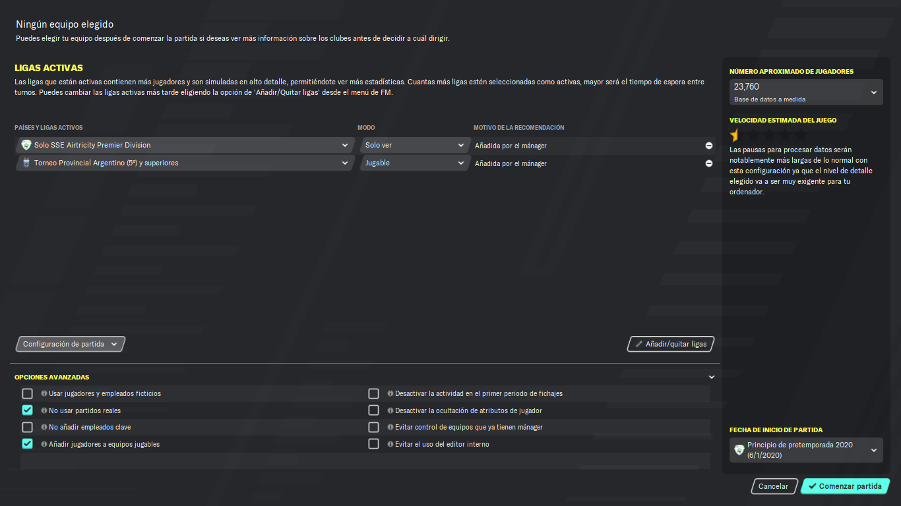
Task: Click the Argentina league badge icon
Action: [x=26, y=163]
